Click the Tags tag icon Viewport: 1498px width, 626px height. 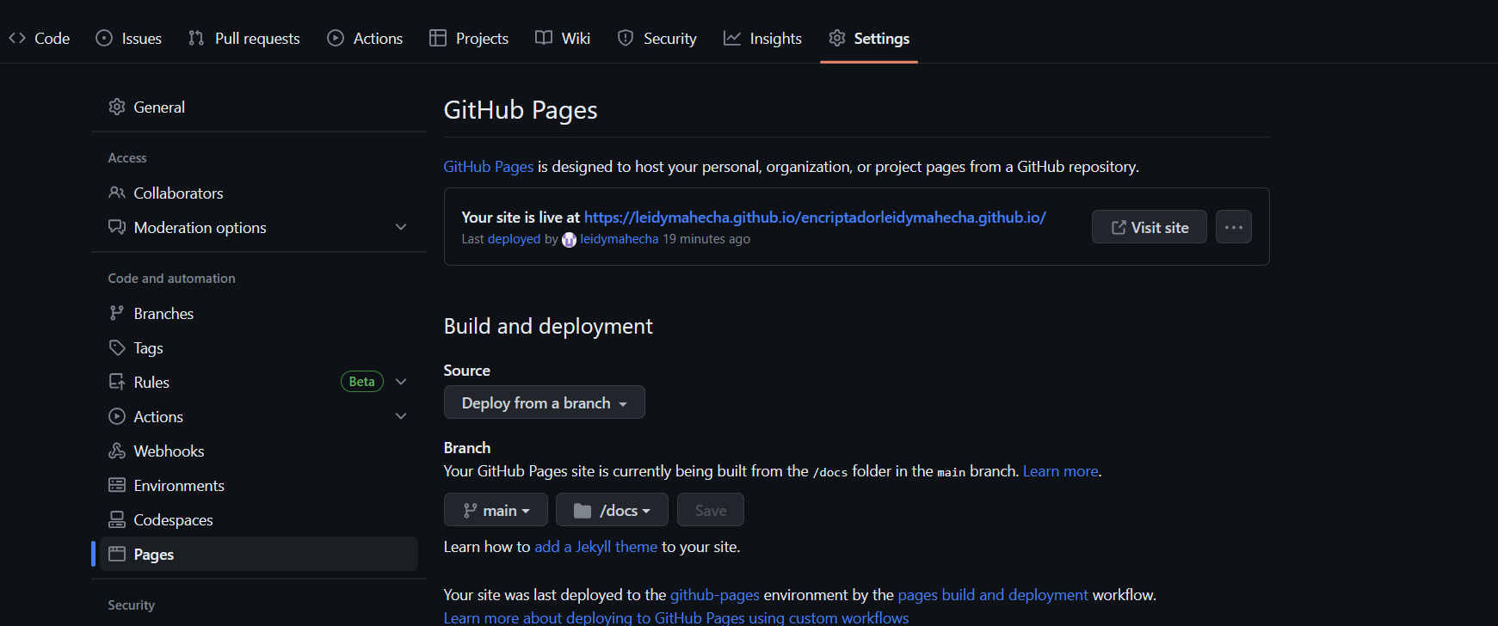click(x=117, y=347)
